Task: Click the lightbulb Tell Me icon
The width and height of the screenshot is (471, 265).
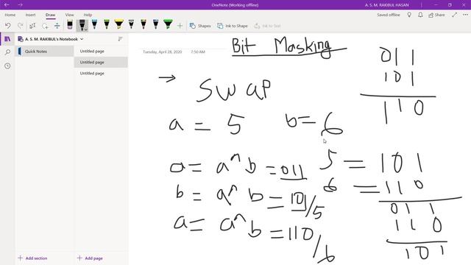Action: pos(409,15)
